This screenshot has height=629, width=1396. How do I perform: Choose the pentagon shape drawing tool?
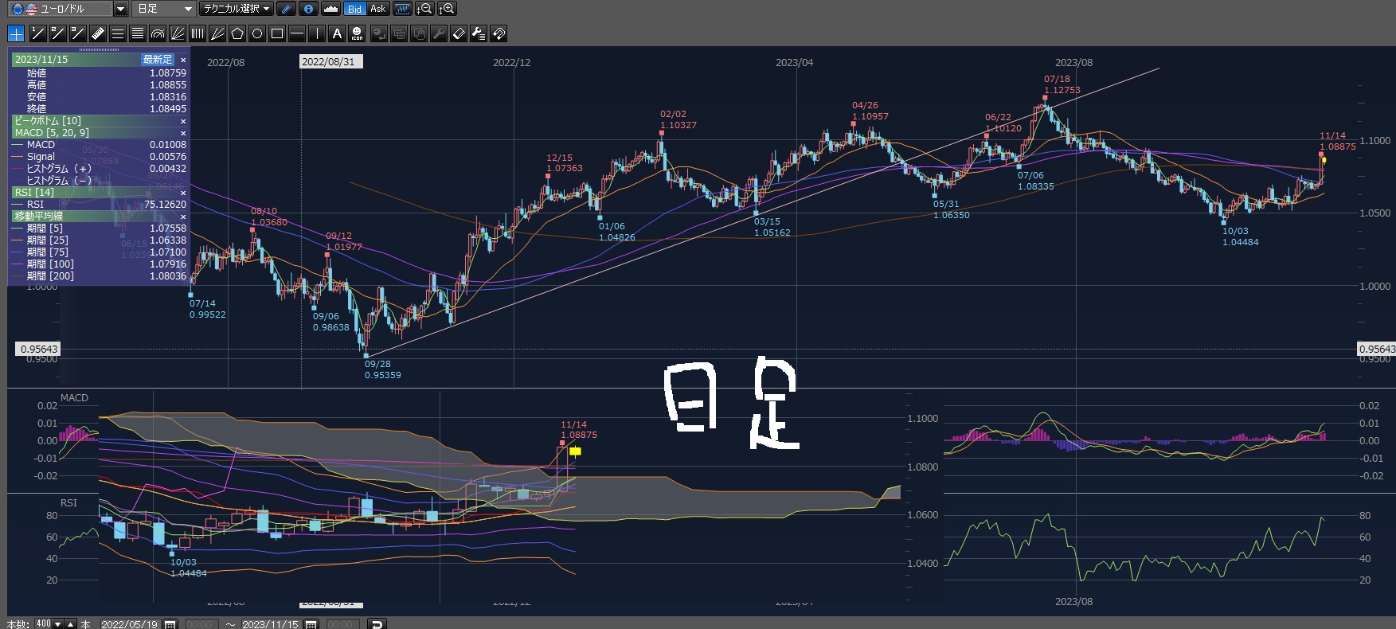(x=237, y=33)
